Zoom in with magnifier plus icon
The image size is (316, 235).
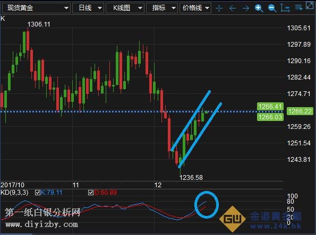click(x=259, y=8)
